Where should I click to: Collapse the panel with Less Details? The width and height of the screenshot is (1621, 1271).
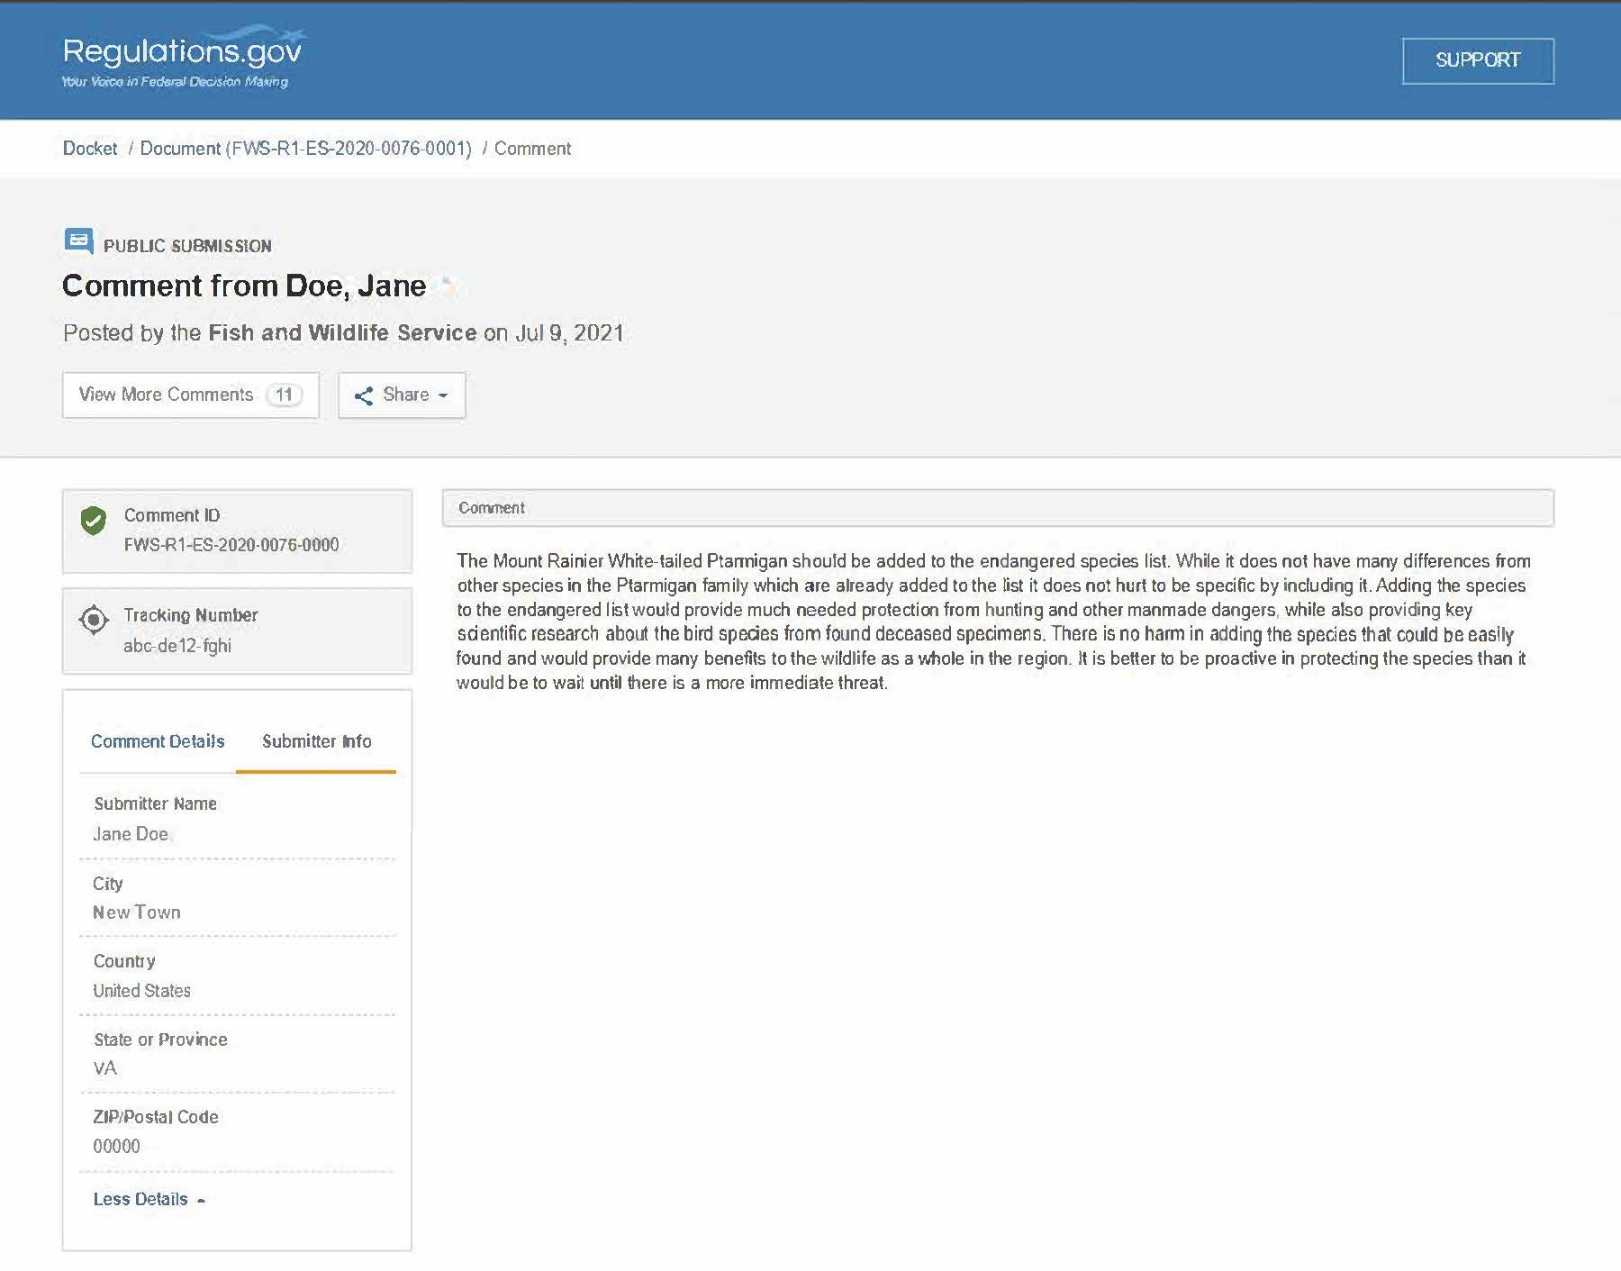tap(149, 1199)
